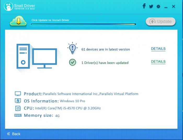Viewport: 183px width, 140px height.
Task: Select the Parallels Virtual Platform product text
Action: tap(90, 94)
